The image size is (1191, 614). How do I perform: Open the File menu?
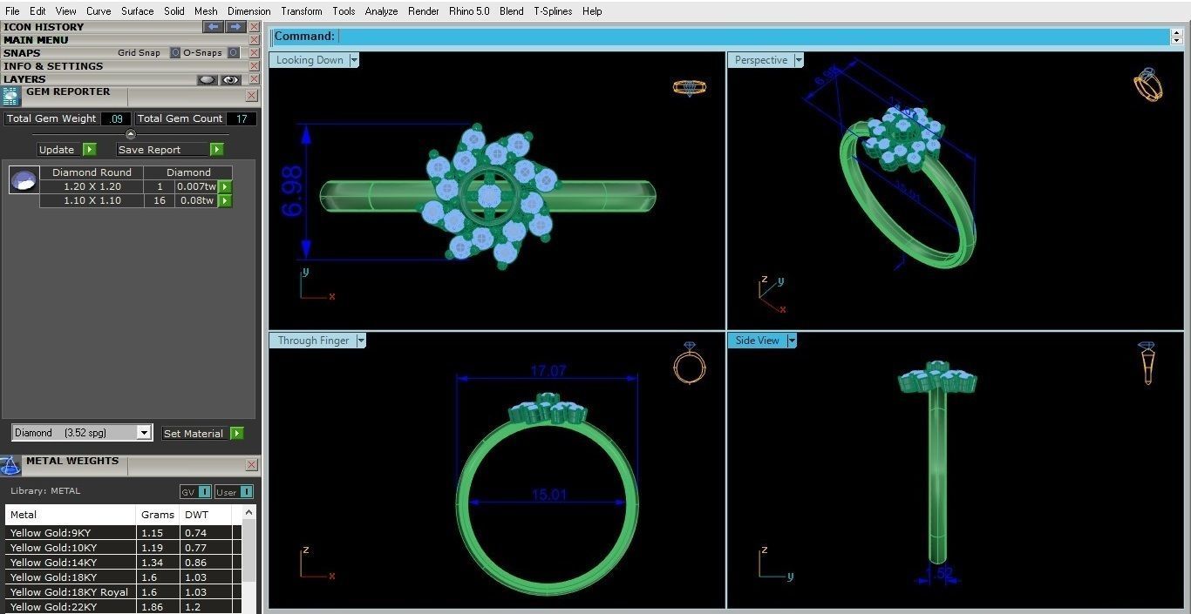(12, 11)
